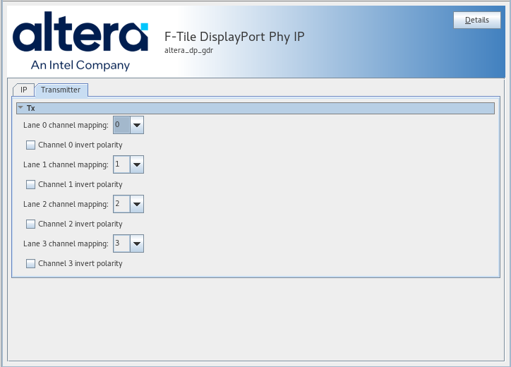Open Lane 0 channel mapping dropdown arrow
This screenshot has width=511, height=367.
tap(137, 125)
